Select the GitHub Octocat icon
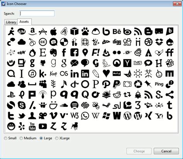 coord(43,63)
